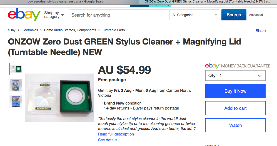Expand the All Categories dropdown
Screen dimensions: 277x146
(x=195, y=15)
